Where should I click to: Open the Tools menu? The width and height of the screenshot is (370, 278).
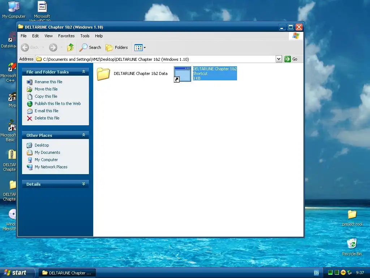[x=85, y=36]
